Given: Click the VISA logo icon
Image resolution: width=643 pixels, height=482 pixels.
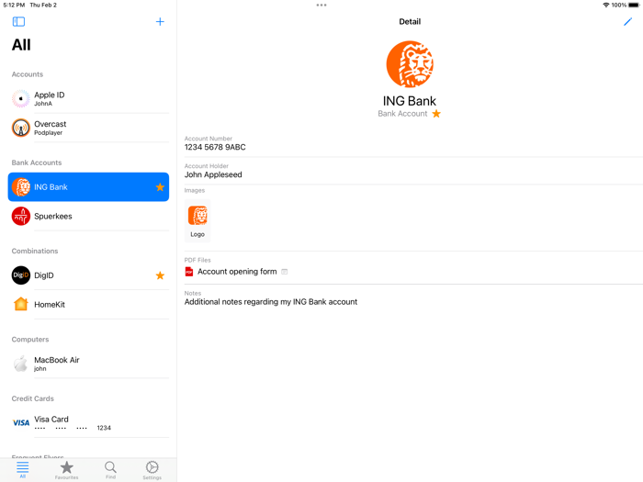Looking at the screenshot, I should coord(21,423).
